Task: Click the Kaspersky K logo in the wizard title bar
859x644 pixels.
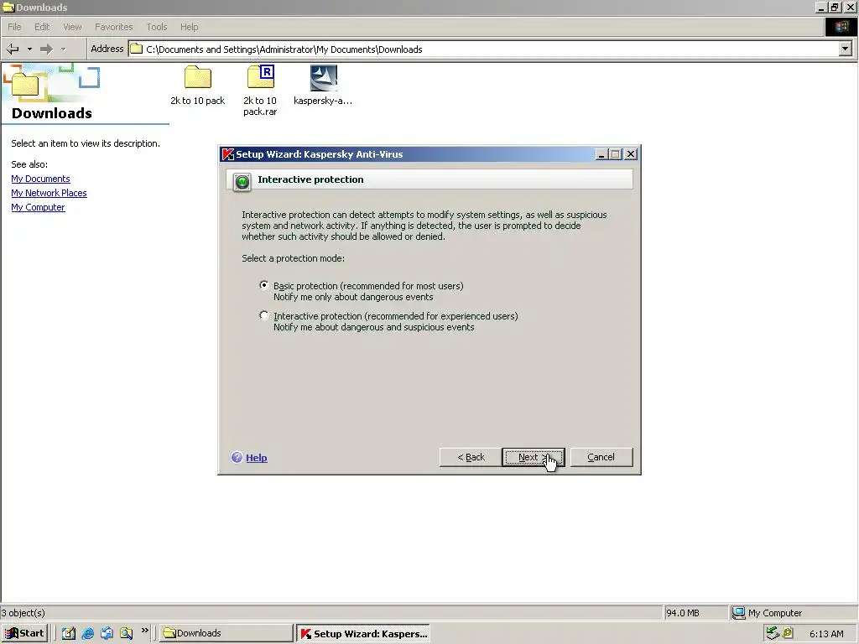Action: tap(228, 154)
